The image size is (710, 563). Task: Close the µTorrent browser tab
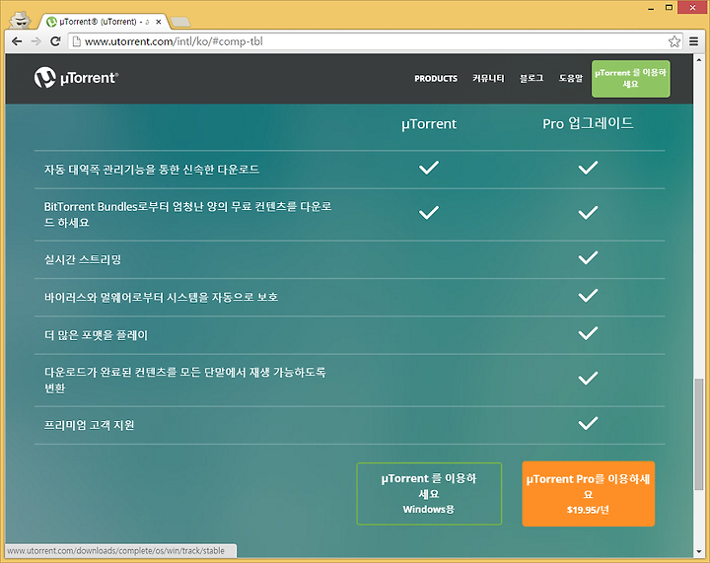pyautogui.click(x=159, y=22)
